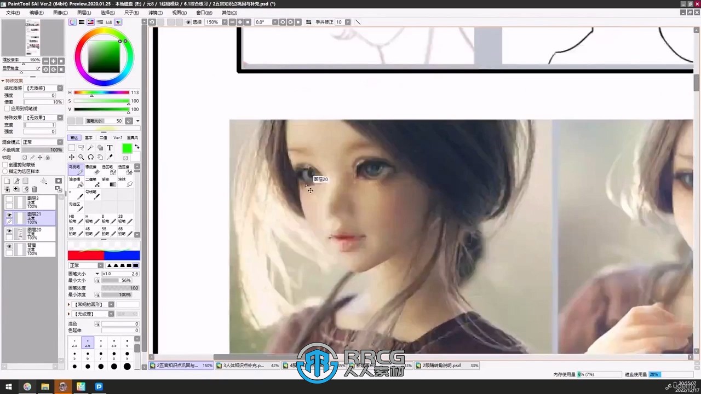Check 应用到钢笔线 checkbox
This screenshot has width=701, height=394.
[x=7, y=108]
